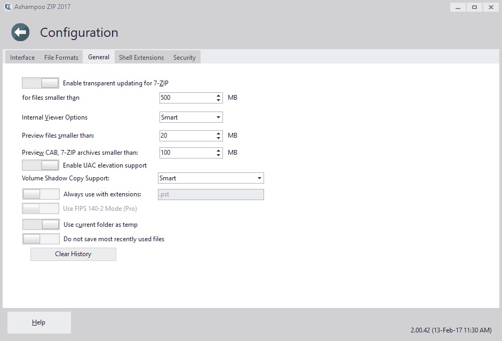Toggle transparent updating for 7-ZIP
Screen dimensions: 502x341
tap(41, 83)
